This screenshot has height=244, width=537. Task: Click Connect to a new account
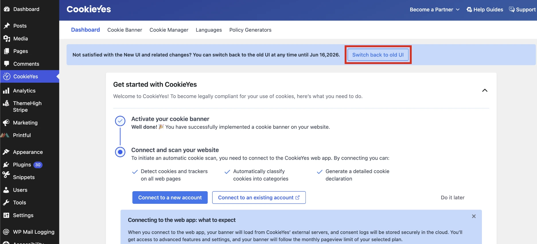coord(170,197)
